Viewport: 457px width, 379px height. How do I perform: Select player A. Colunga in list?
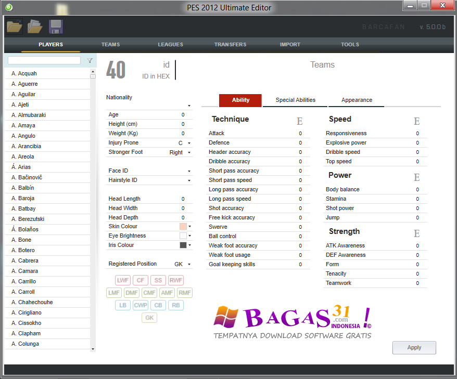[48, 344]
